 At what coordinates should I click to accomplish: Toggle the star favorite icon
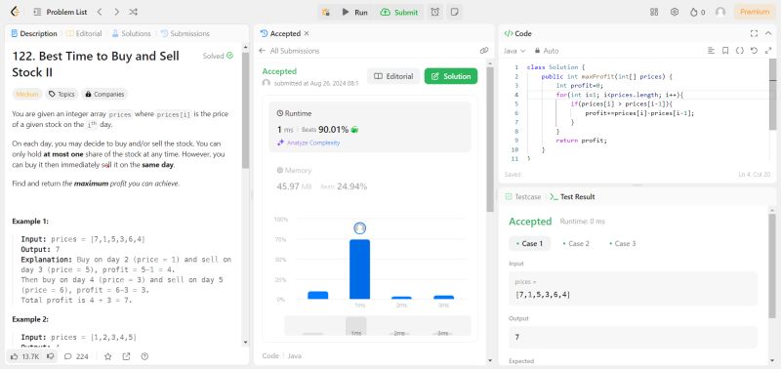coord(107,356)
